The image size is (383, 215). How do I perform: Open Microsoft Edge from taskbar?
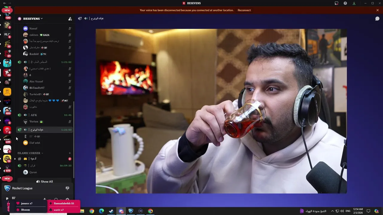pos(101,211)
